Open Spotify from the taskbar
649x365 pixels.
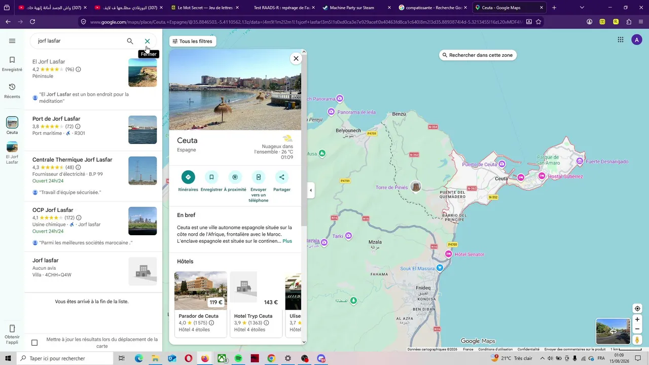pos(238,358)
